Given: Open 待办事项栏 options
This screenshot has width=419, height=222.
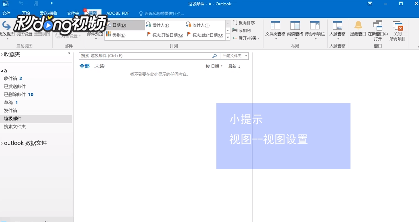Looking at the screenshot, I should 315,30.
